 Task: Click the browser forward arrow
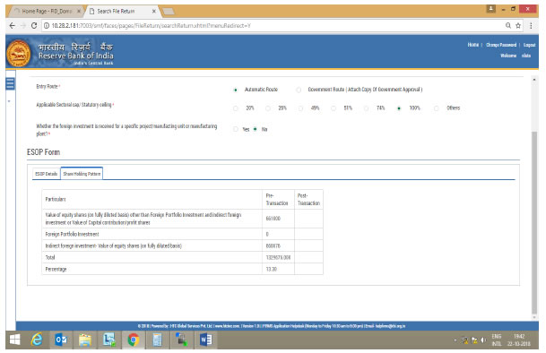tap(23, 25)
